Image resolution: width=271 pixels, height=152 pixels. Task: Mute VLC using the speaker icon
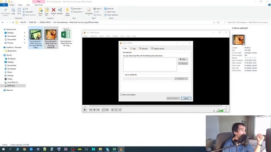[214, 111]
